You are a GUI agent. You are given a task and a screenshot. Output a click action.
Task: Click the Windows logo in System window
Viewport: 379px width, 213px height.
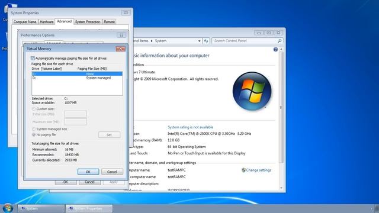pos(252,91)
